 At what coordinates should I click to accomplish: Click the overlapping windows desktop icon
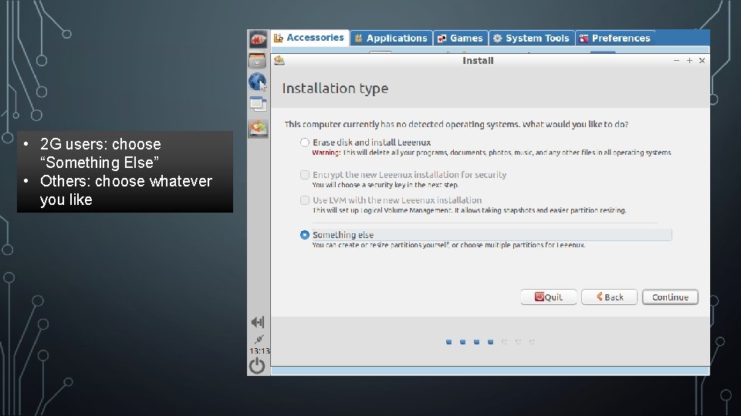point(258,104)
